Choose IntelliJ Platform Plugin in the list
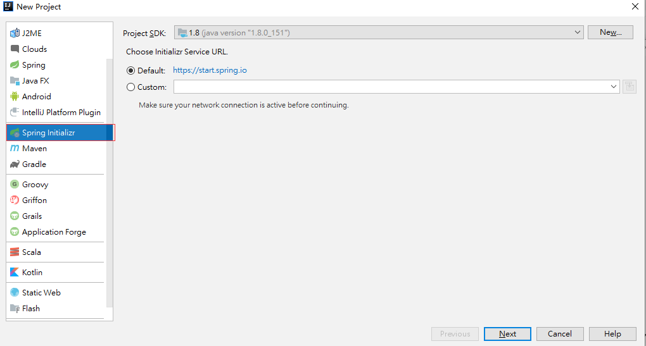Viewport: 646px width, 346px height. click(61, 113)
